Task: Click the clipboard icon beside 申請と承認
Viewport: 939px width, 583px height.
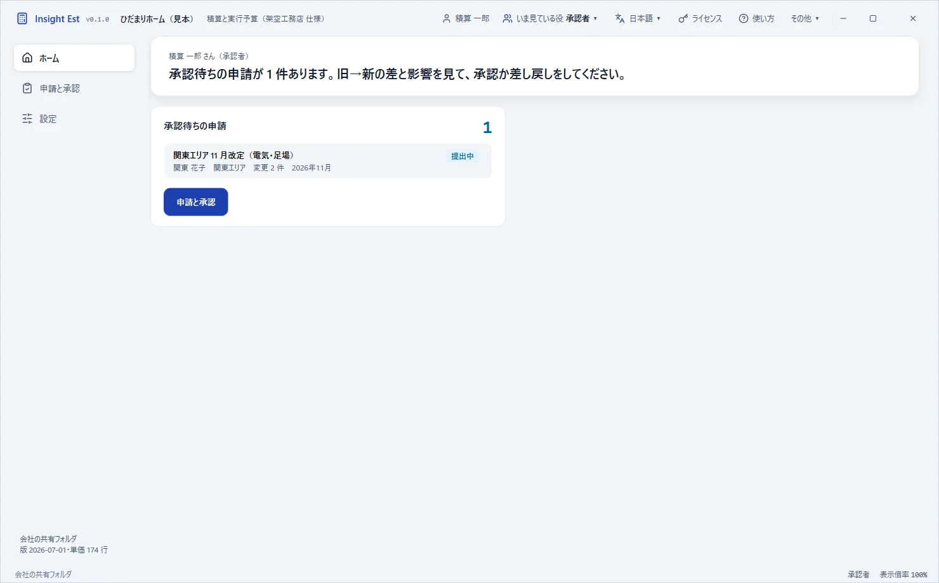Action: (x=27, y=88)
